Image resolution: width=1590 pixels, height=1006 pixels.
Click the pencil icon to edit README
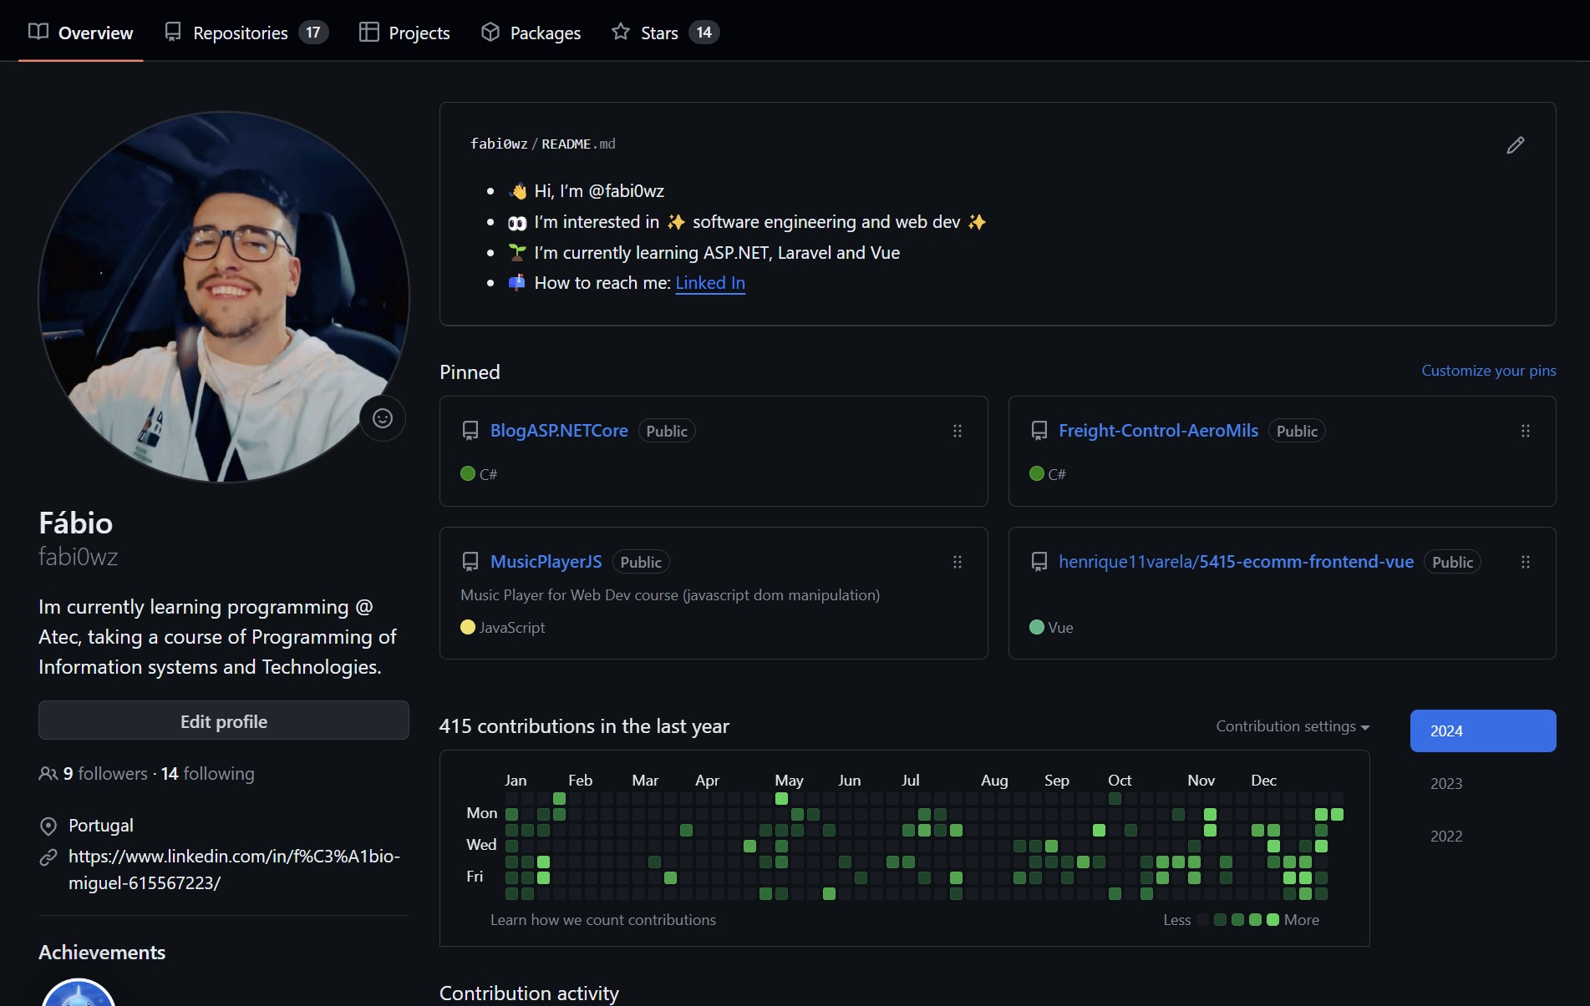pyautogui.click(x=1515, y=145)
